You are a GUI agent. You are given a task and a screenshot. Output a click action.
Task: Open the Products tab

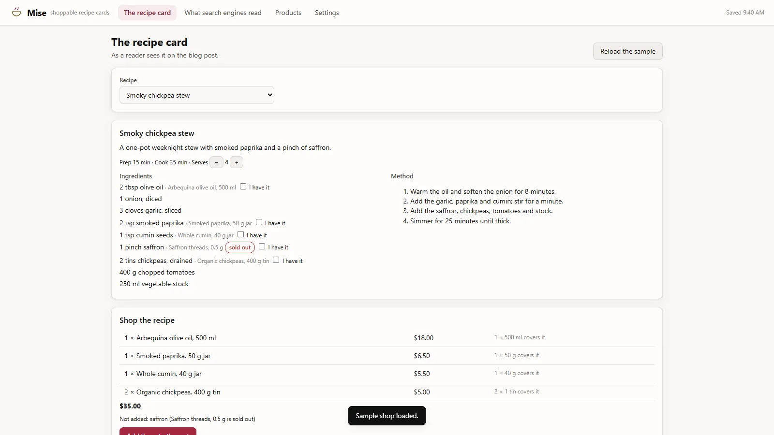point(288,13)
